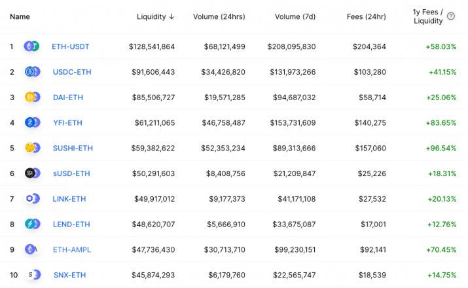
Task: Select 7d volume $208,095,830
Action: pos(292,46)
